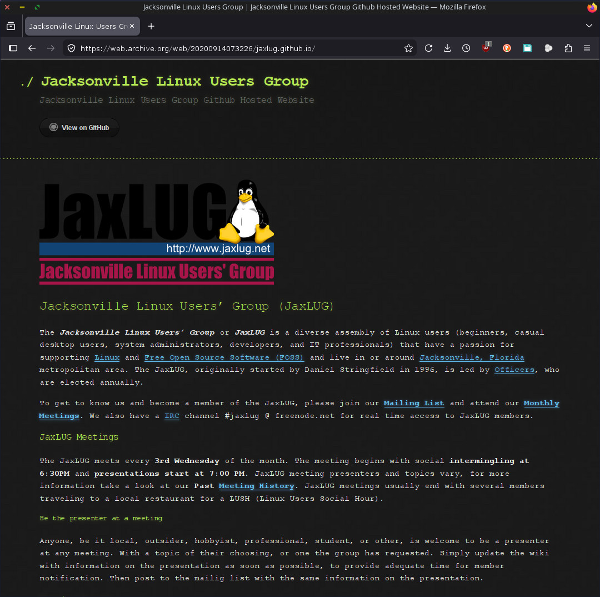
Task: Click the JaxLUG Meetings subheading
Action: coord(79,437)
